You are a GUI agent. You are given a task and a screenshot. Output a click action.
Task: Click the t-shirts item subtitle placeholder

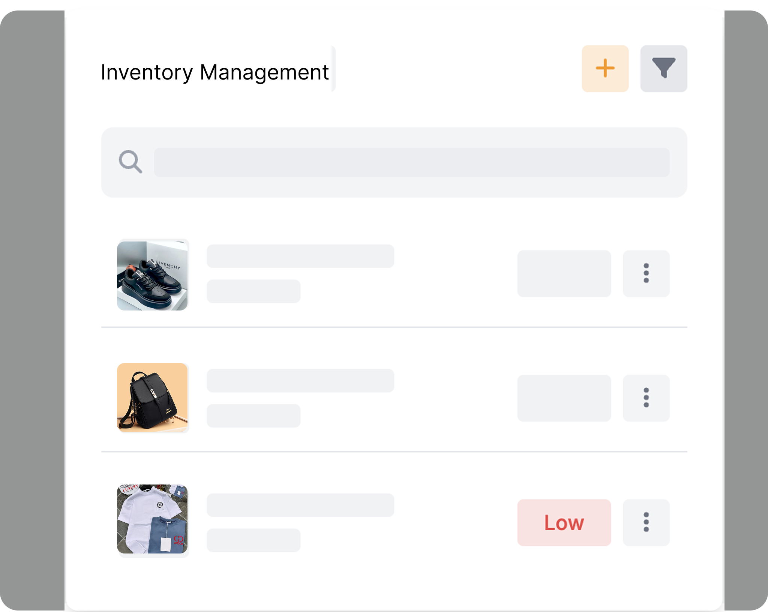253,540
